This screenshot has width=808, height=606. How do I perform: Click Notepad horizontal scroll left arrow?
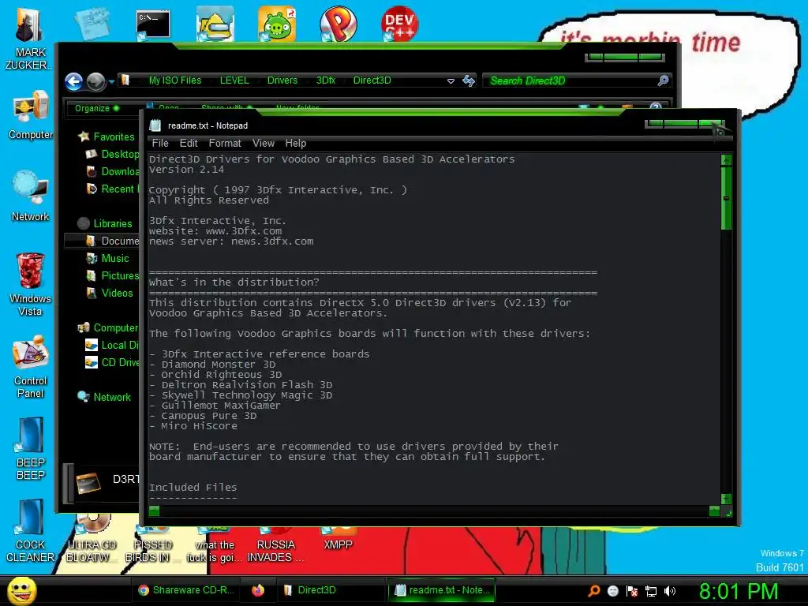coord(154,511)
